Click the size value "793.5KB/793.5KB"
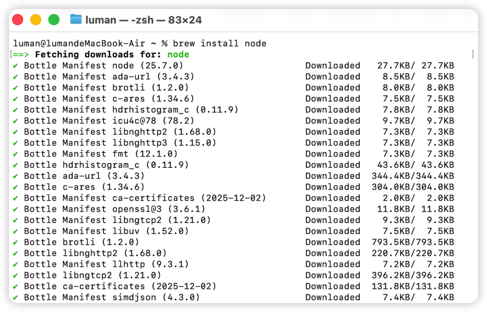 click(413, 242)
